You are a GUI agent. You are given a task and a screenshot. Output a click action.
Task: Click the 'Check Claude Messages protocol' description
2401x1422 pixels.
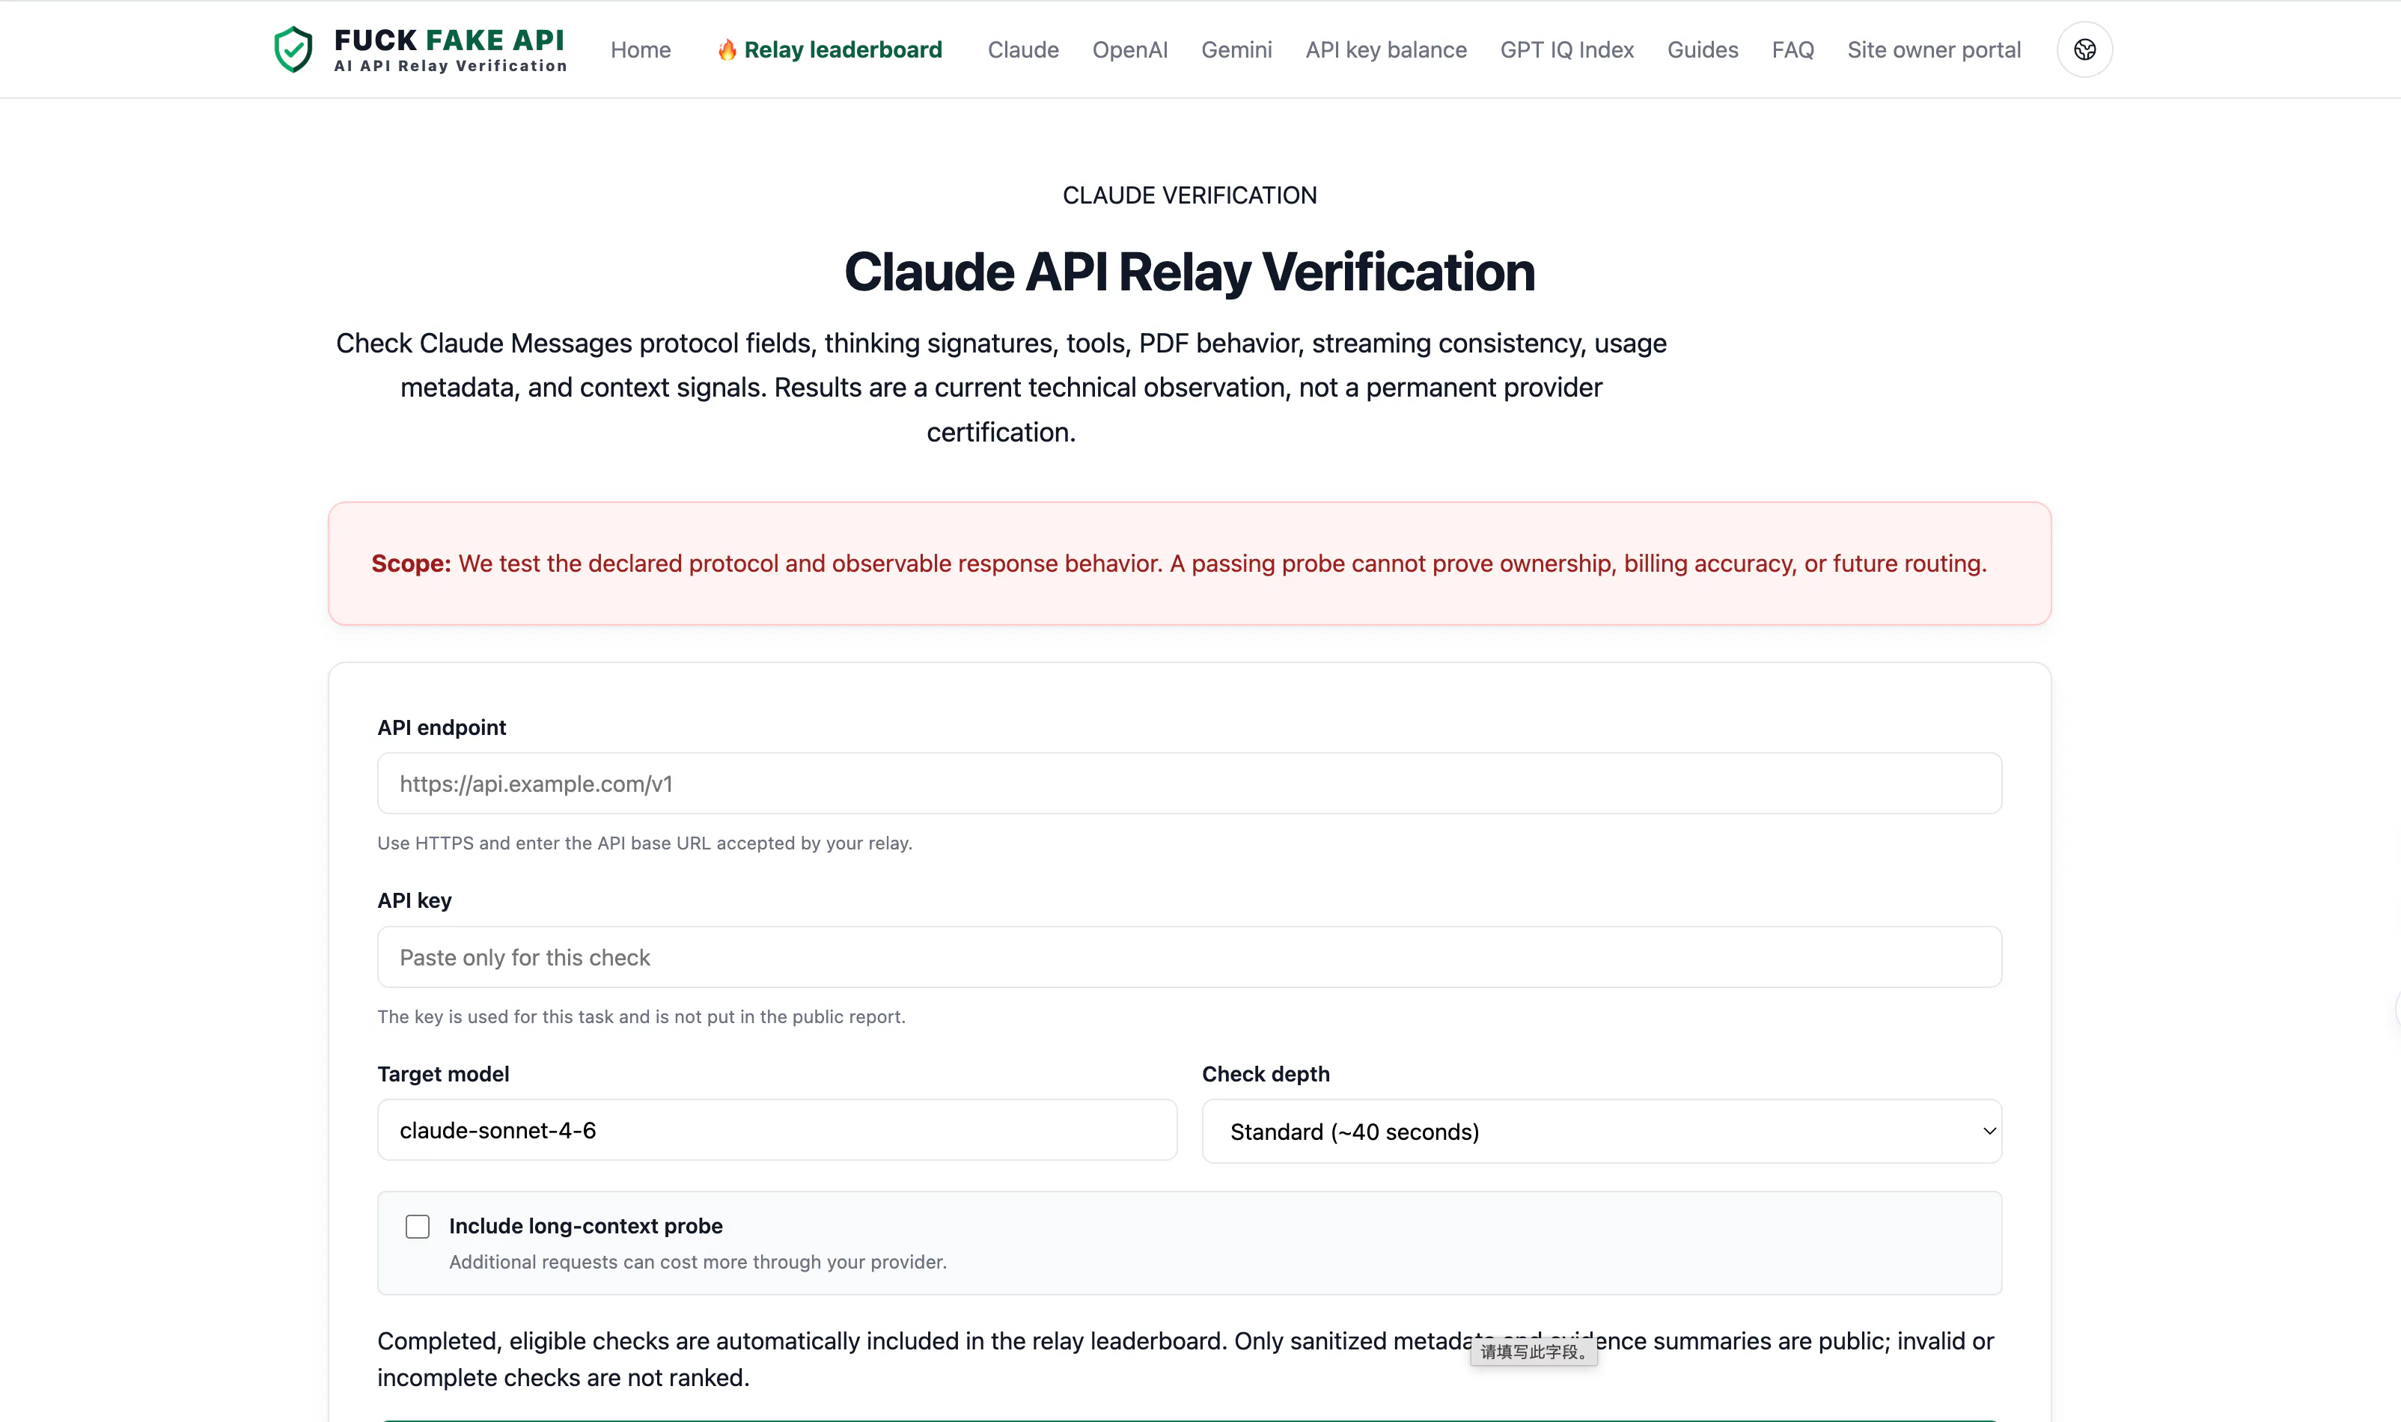pos(1001,387)
